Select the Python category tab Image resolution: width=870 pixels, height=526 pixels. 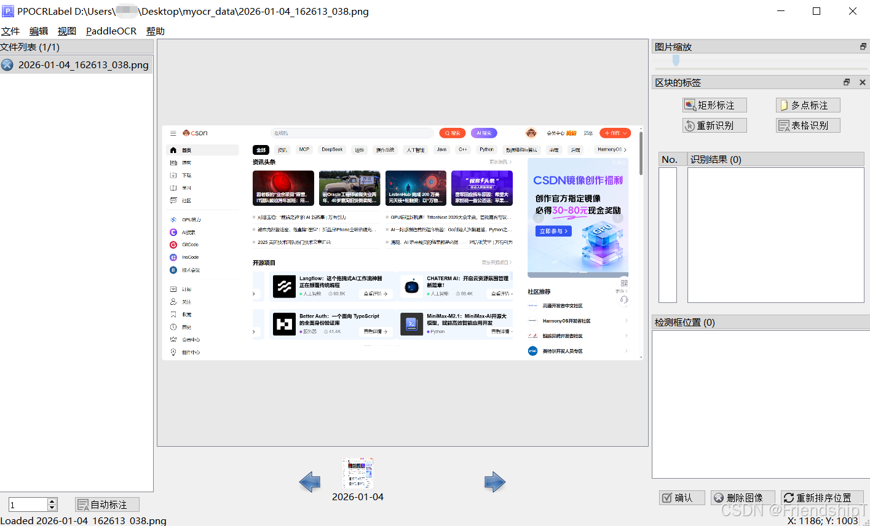(x=486, y=149)
